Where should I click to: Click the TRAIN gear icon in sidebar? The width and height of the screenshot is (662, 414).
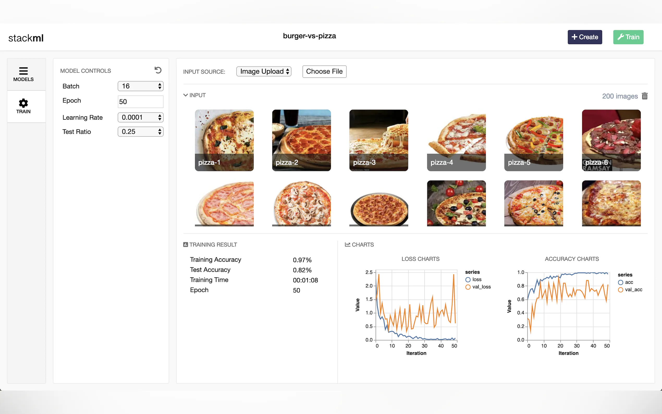[23, 103]
